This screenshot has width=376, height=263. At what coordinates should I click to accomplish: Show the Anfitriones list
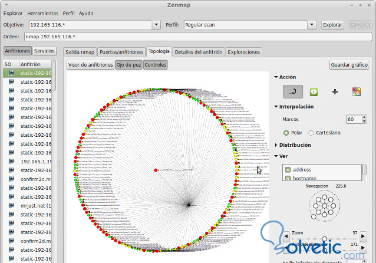18,51
